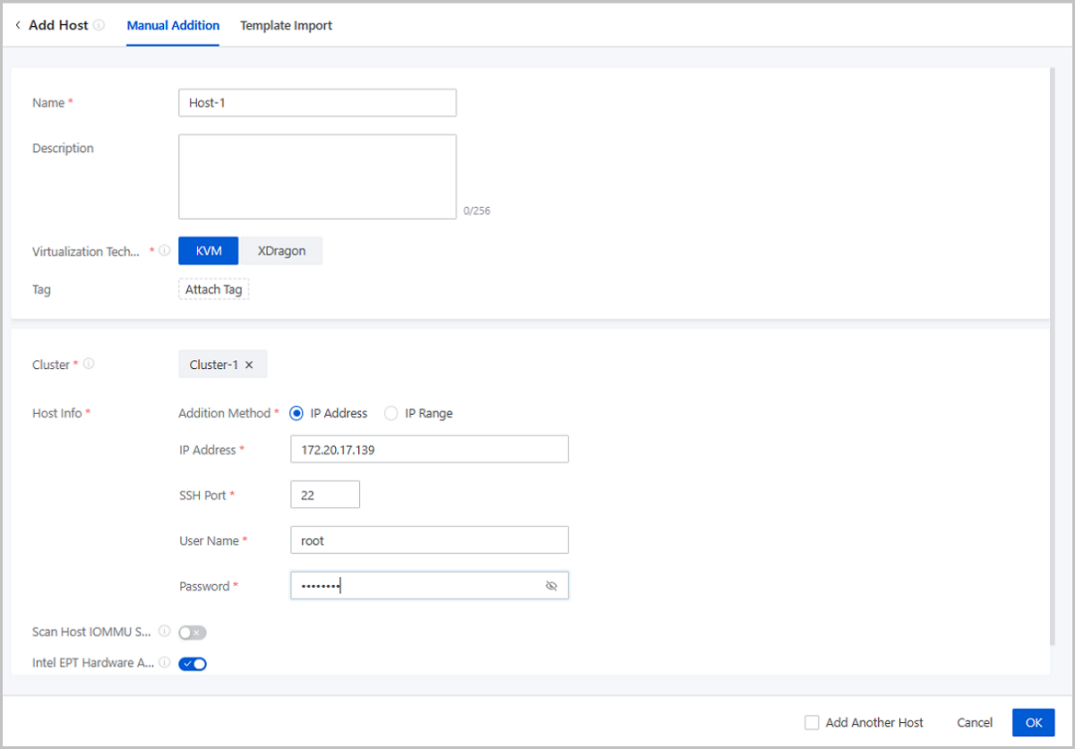Select the IP Address radio option
Image resolution: width=1075 pixels, height=749 pixels.
pos(297,413)
